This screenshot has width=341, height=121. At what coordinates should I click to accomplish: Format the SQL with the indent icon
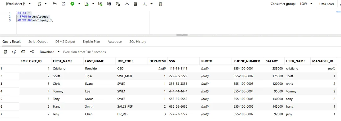coord(135,4)
